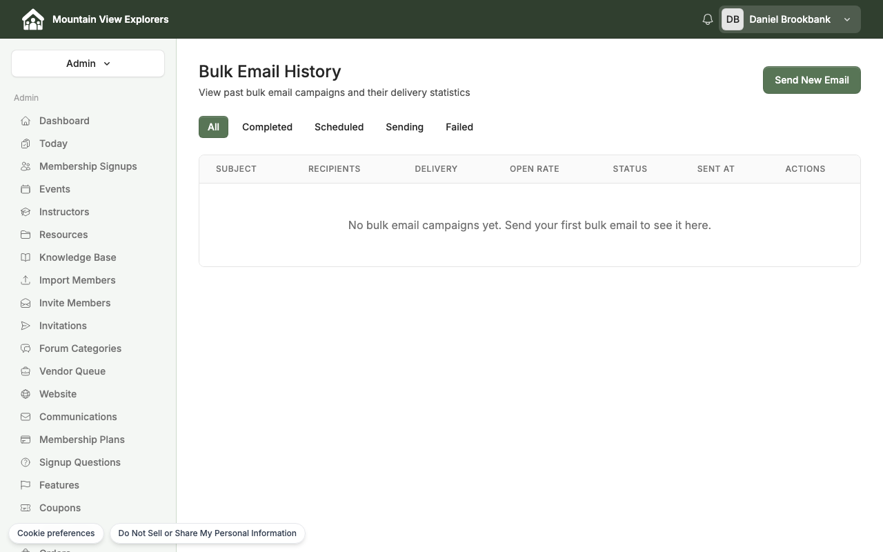Click the Invitations paper plane icon
Image resolution: width=883 pixels, height=552 pixels.
pos(26,326)
